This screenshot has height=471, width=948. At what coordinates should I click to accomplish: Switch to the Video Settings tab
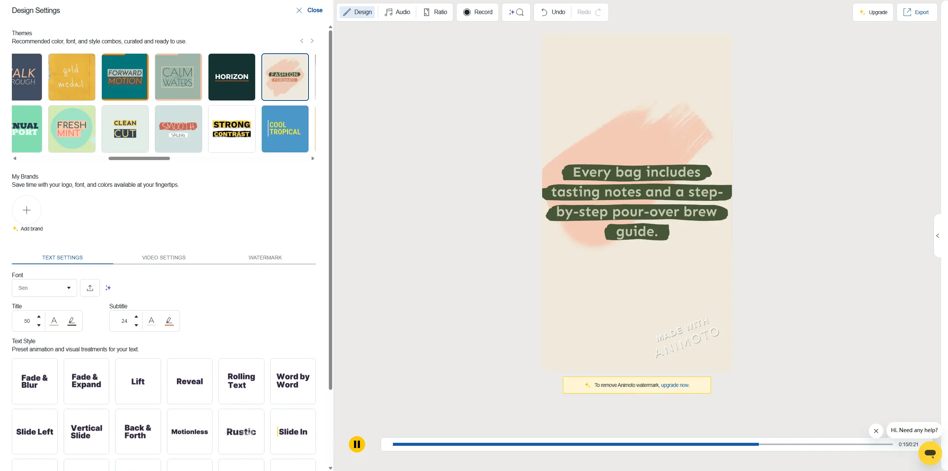coord(164,258)
